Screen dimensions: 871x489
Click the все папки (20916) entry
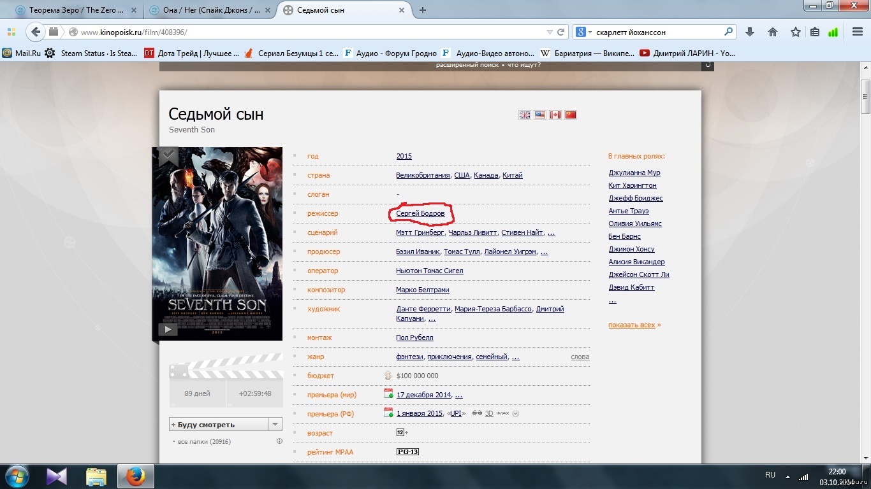coord(204,441)
